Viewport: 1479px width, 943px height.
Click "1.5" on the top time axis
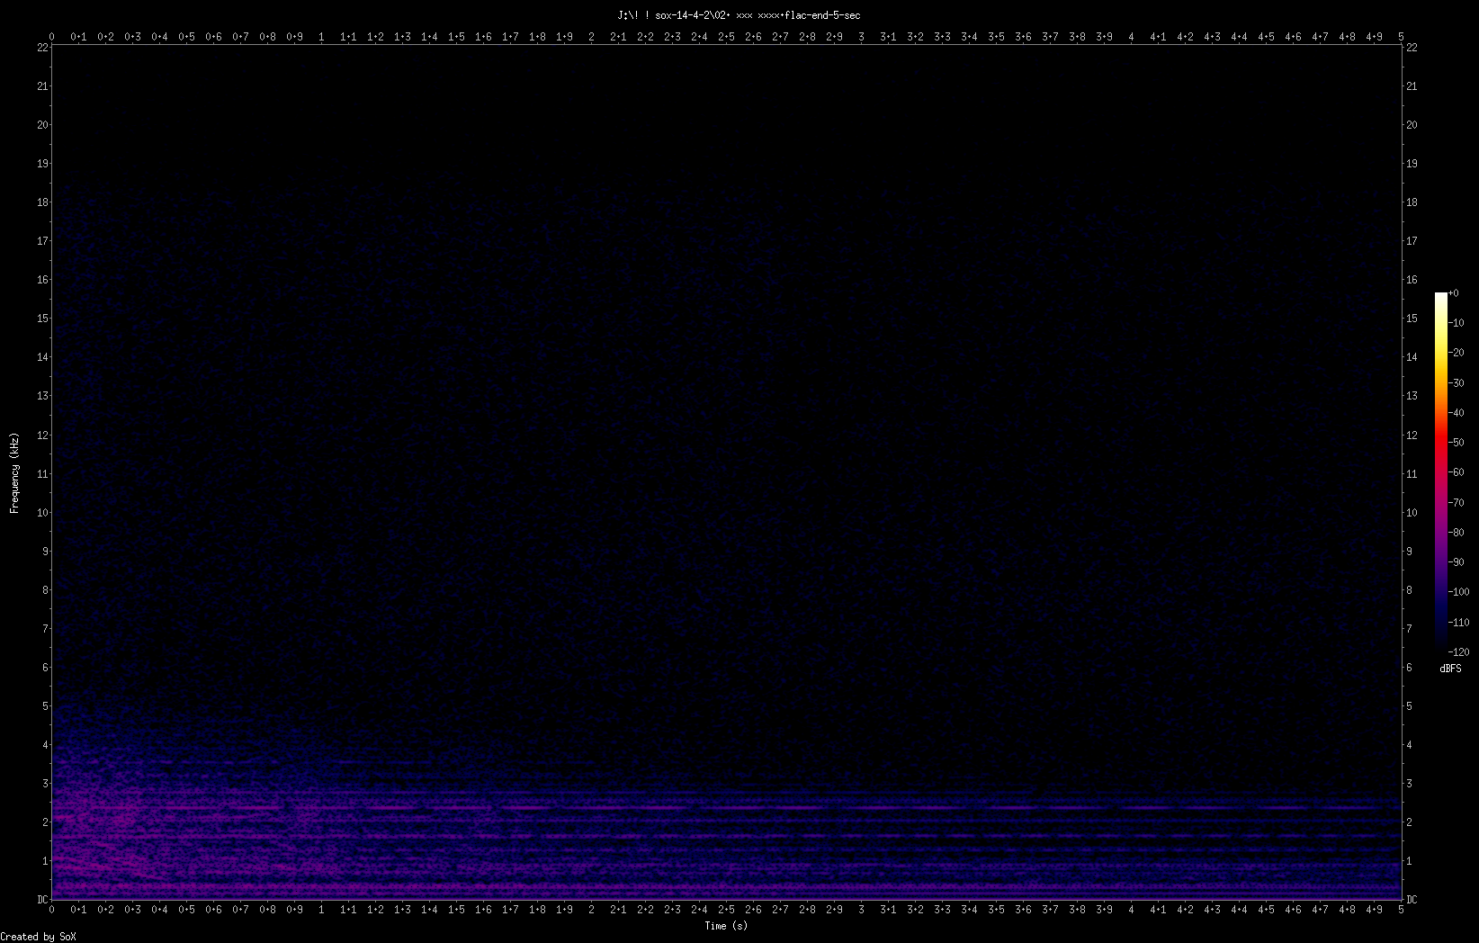(x=456, y=37)
